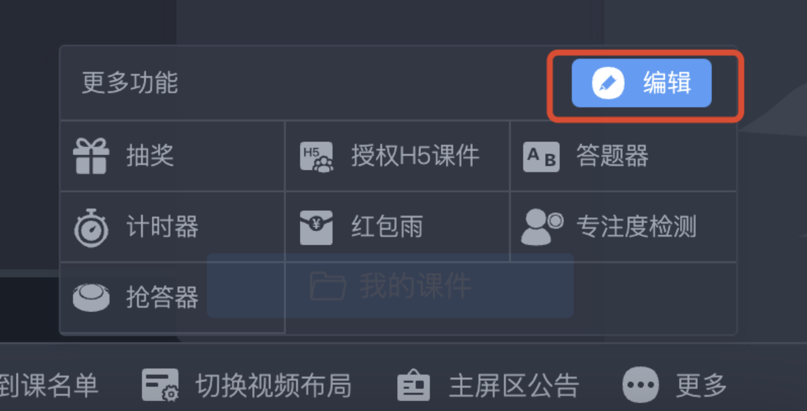This screenshot has height=411, width=807.
Task: Open the 抽奖 lottery feature label
Action: [x=150, y=155]
